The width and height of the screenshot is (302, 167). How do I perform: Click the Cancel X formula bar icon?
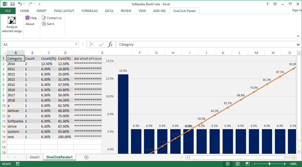92,44
